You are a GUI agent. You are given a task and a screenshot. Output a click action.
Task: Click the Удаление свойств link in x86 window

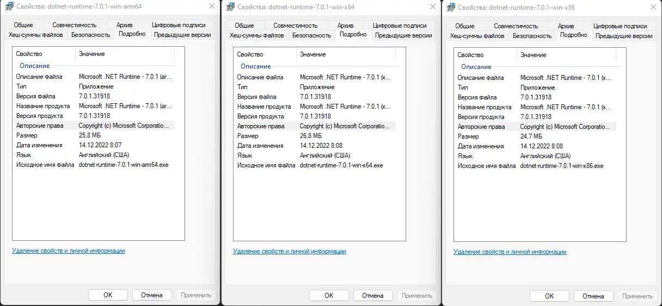pos(510,252)
